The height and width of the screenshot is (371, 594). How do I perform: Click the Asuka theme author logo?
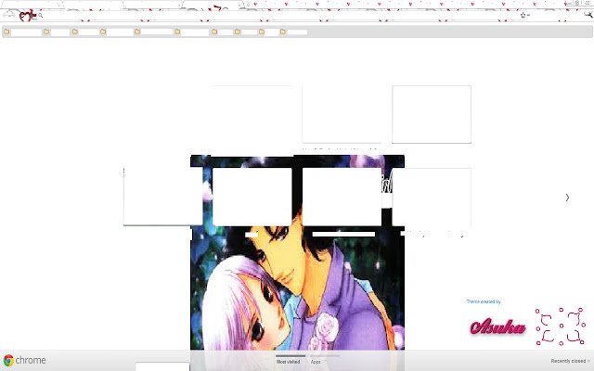[x=497, y=326]
